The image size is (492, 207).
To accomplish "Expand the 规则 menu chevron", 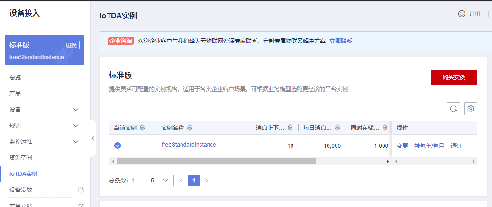I will [x=76, y=126].
